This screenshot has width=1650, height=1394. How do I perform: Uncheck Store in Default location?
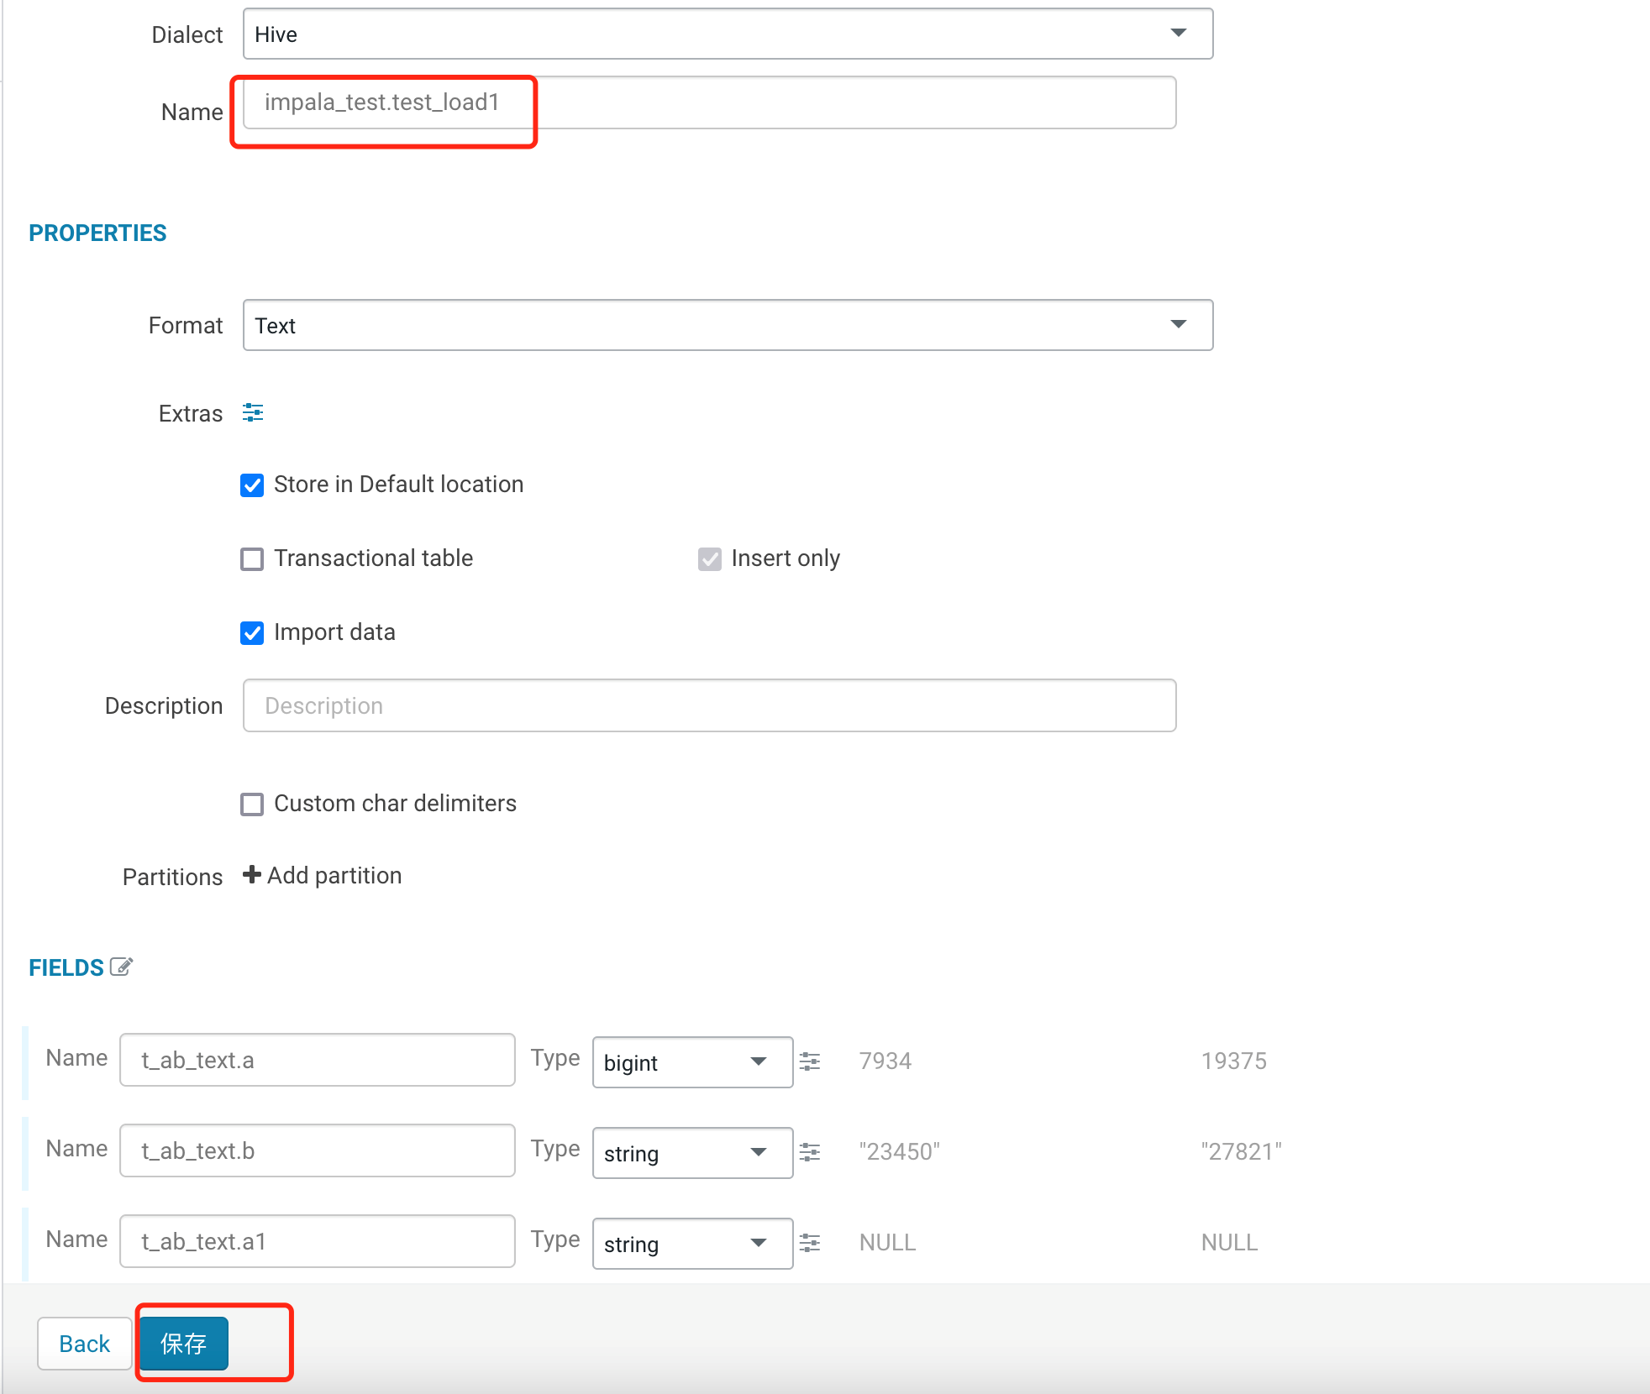(252, 485)
